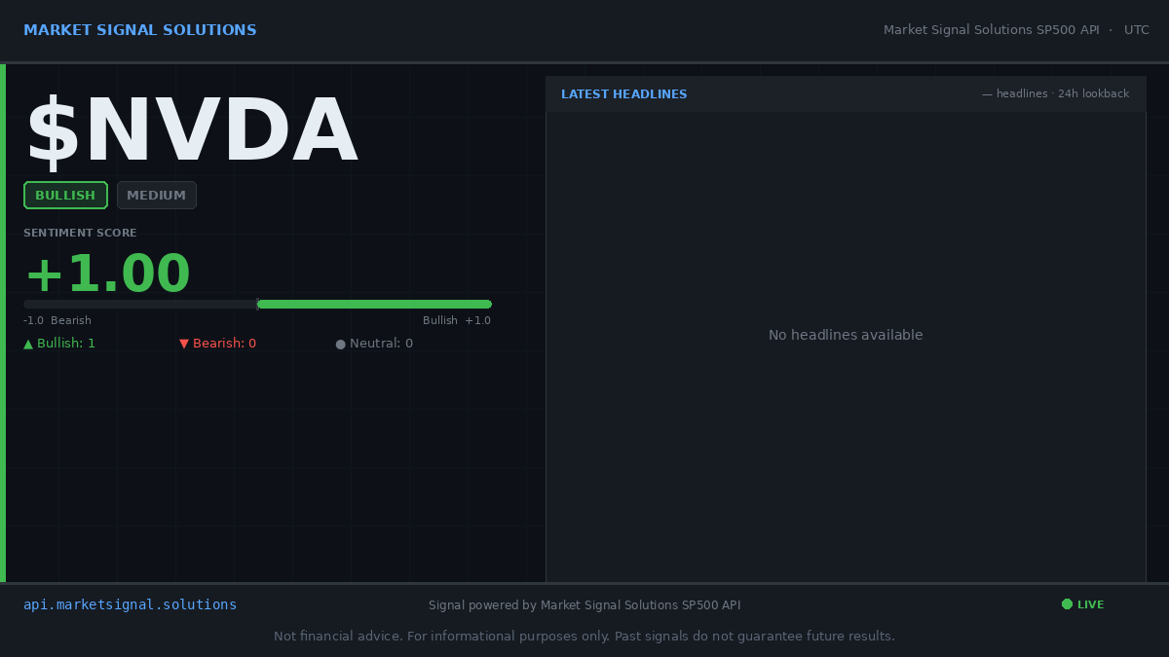
Task: Click the green sentiment score bar
Action: pyautogui.click(x=374, y=305)
